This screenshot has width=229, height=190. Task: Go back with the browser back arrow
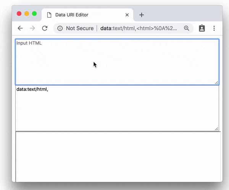coord(20,28)
